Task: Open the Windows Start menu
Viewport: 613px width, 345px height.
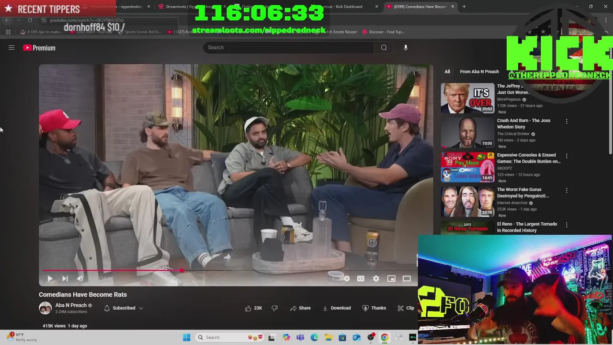Action: 186,337
